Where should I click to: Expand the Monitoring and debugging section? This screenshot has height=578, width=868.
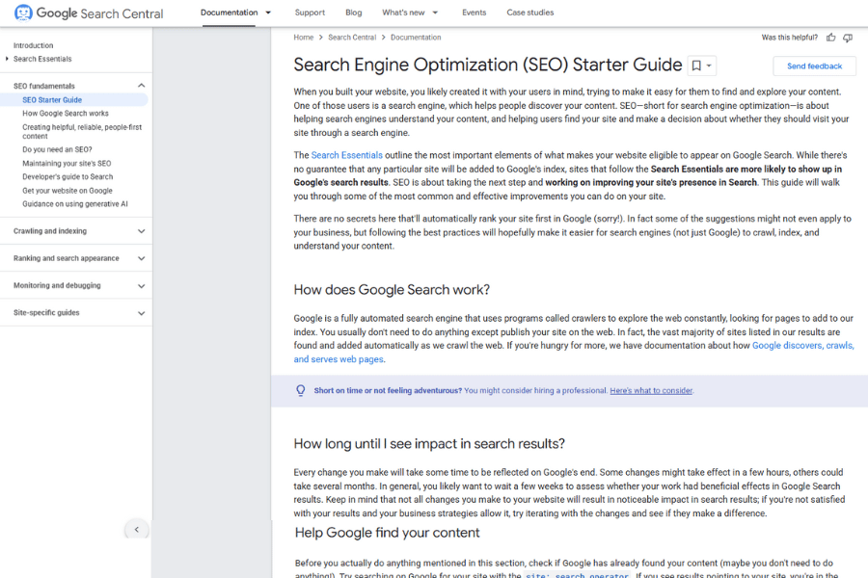(141, 285)
